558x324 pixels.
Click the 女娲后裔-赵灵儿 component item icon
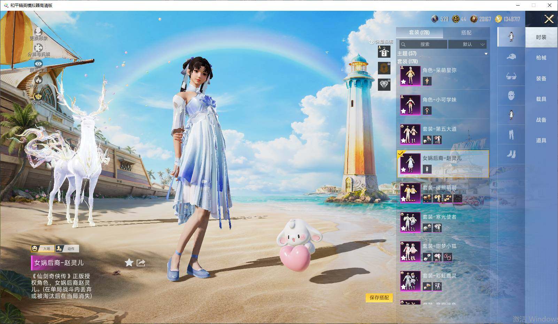coord(427,169)
